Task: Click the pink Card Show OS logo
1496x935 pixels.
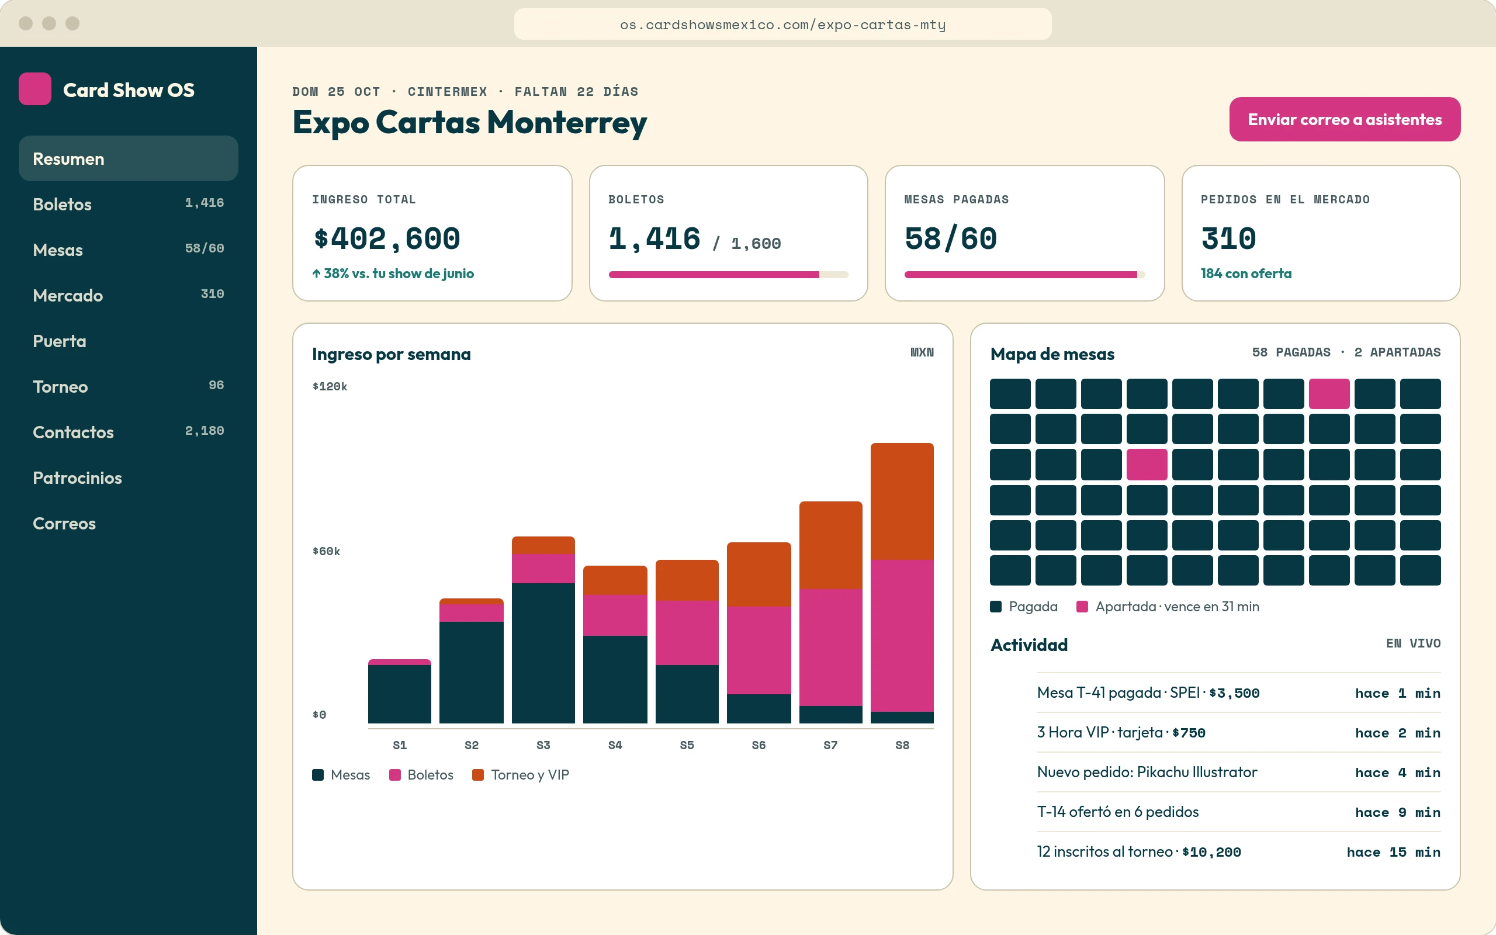Action: (x=34, y=89)
